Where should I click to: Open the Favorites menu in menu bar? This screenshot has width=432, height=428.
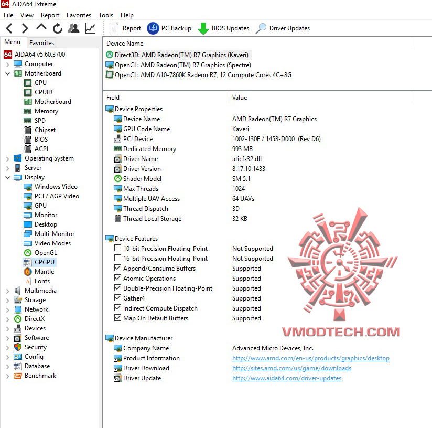click(79, 15)
